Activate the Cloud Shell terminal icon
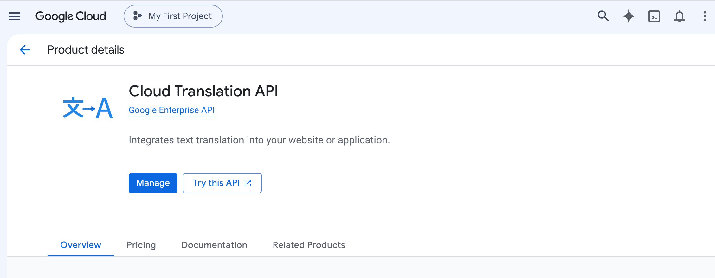The image size is (715, 278). pos(654,16)
